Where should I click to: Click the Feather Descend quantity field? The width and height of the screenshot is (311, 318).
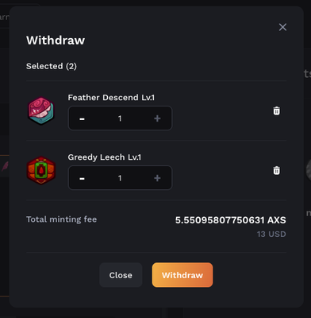pyautogui.click(x=120, y=118)
